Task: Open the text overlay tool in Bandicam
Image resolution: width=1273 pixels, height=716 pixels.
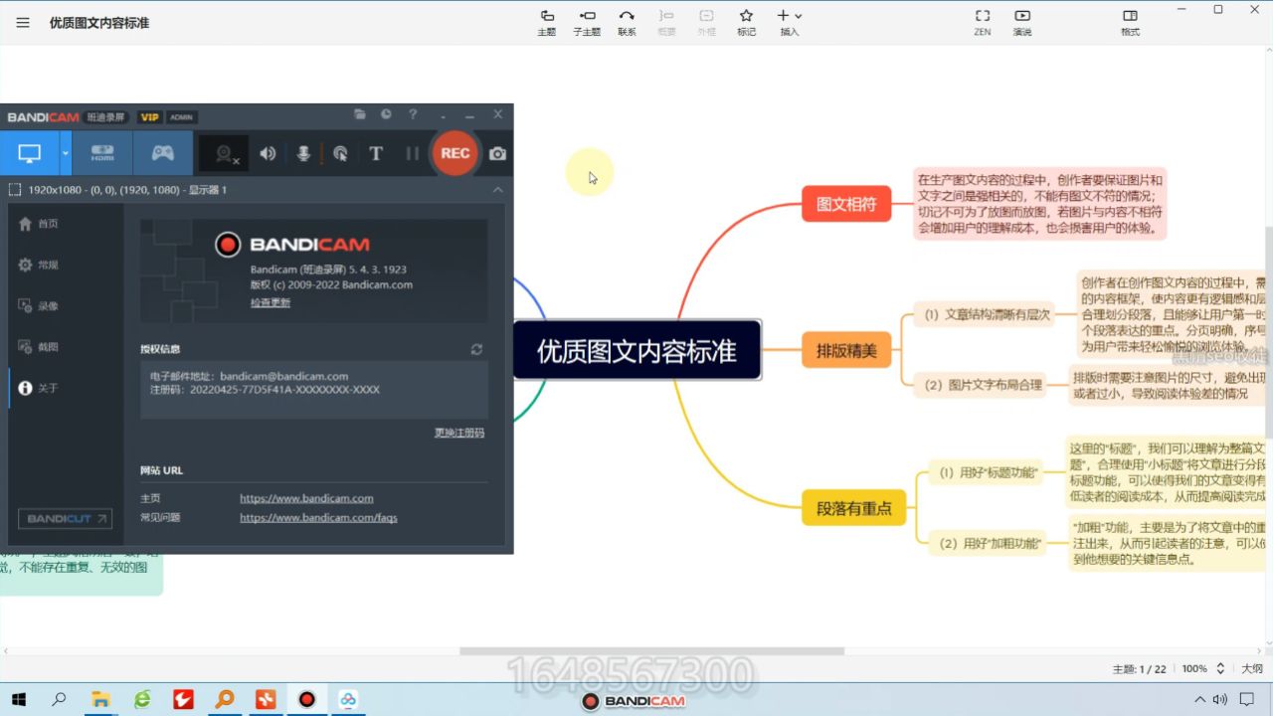Action: (x=376, y=153)
